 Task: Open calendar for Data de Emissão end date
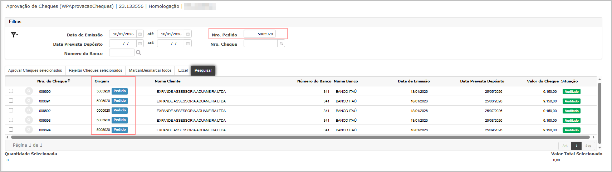tap(188, 34)
